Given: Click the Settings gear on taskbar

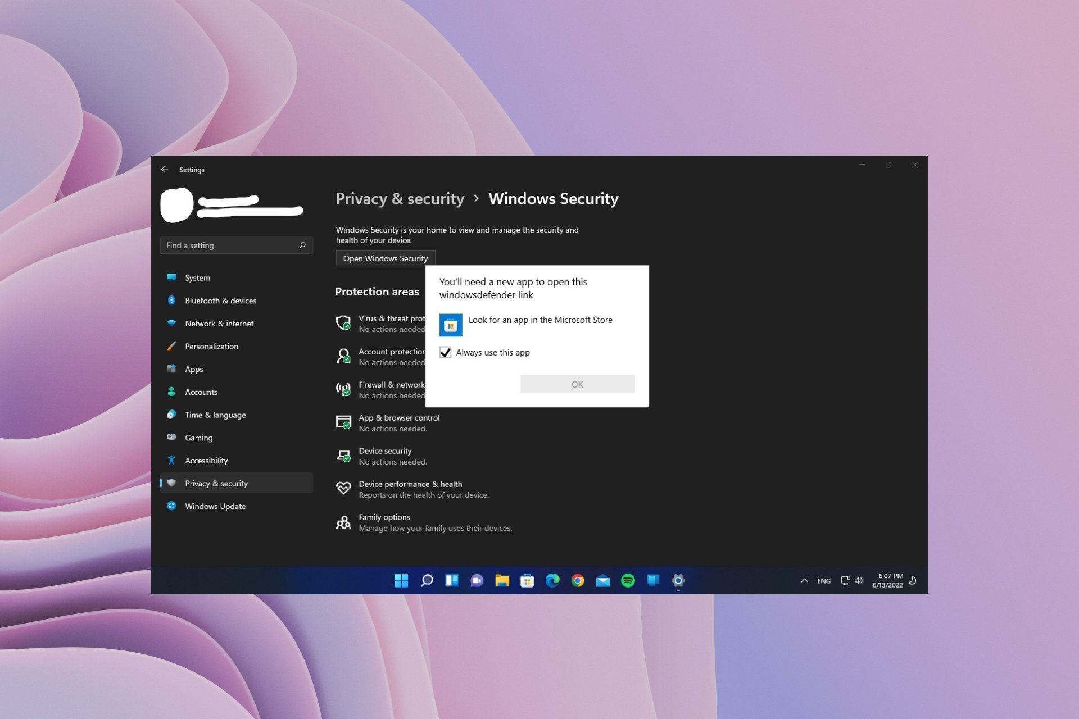Looking at the screenshot, I should (678, 581).
